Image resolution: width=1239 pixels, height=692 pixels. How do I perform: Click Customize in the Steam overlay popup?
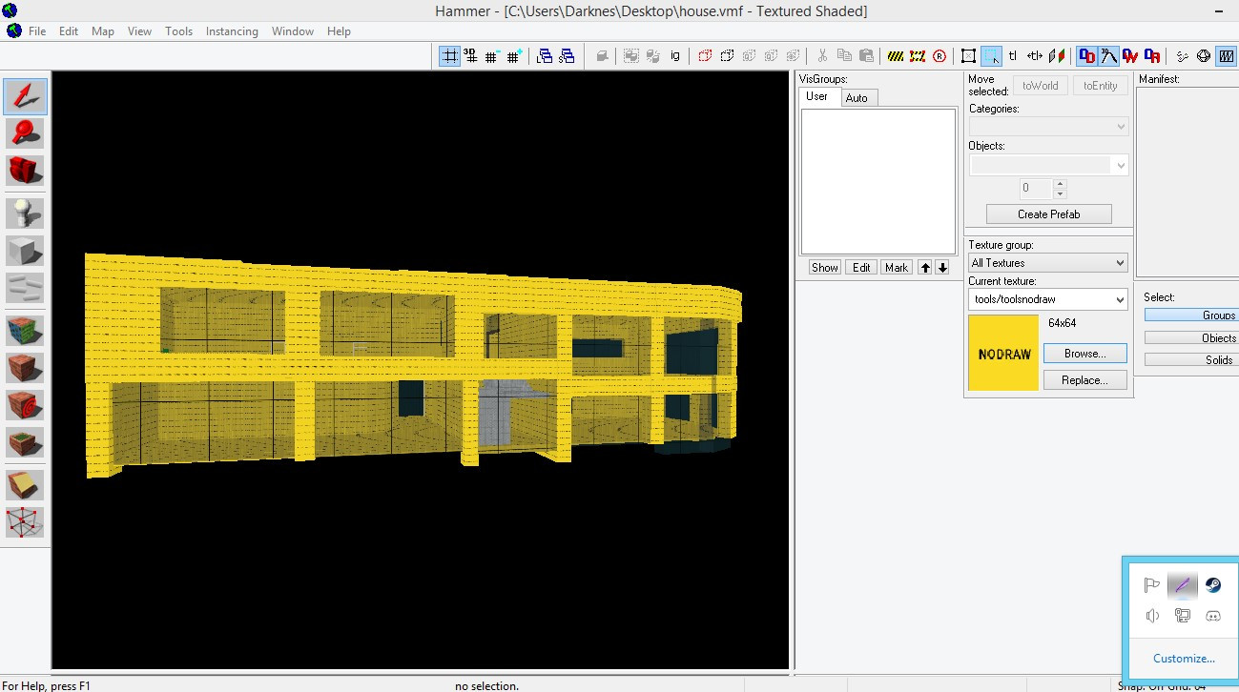(1183, 658)
